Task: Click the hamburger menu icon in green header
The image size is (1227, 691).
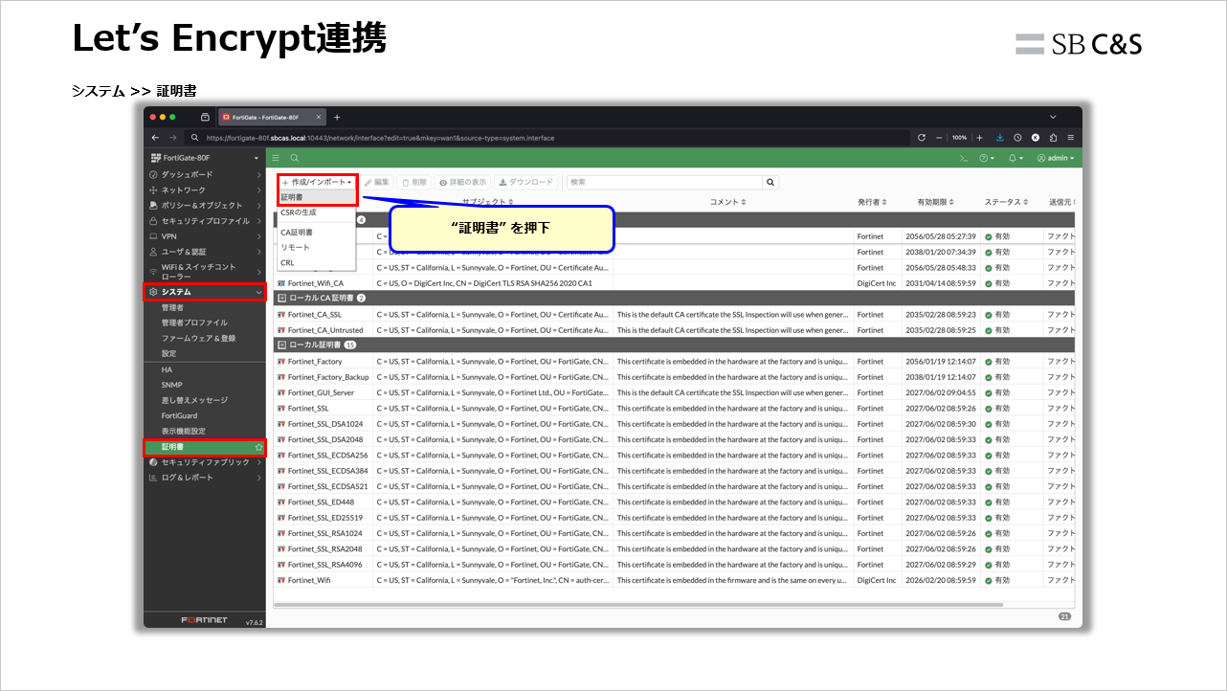Action: point(276,158)
